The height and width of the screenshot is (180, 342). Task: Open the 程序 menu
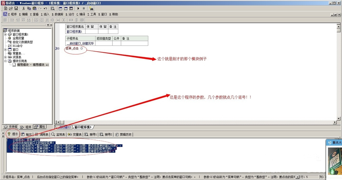point(12,14)
